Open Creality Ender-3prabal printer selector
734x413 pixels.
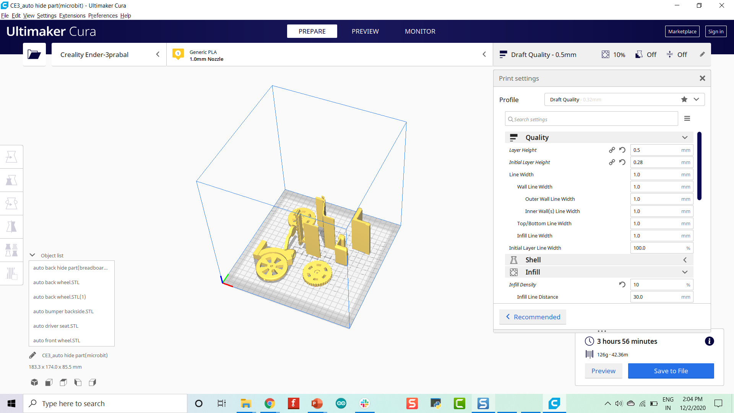tap(109, 54)
